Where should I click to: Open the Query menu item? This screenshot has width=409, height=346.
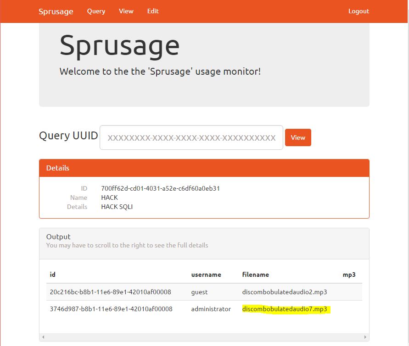[x=96, y=11]
